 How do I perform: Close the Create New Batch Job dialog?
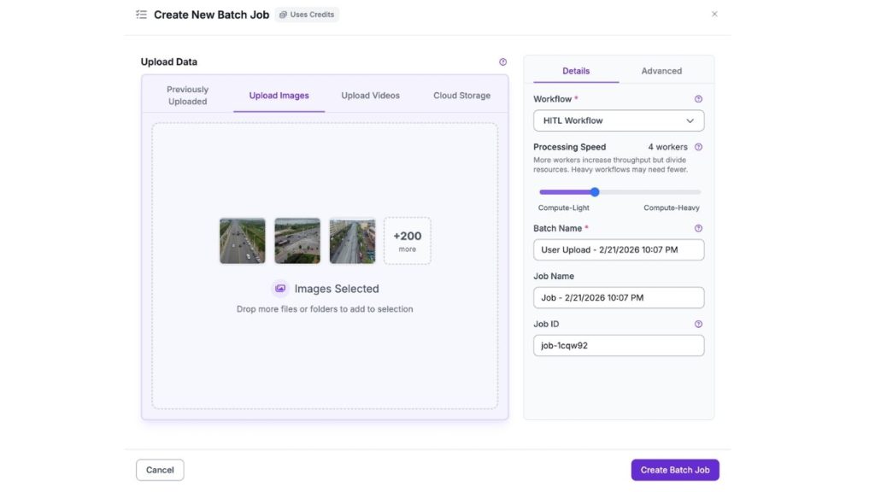click(714, 15)
